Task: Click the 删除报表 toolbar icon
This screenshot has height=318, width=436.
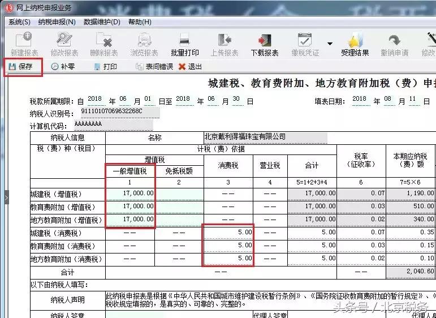Action: (104, 45)
